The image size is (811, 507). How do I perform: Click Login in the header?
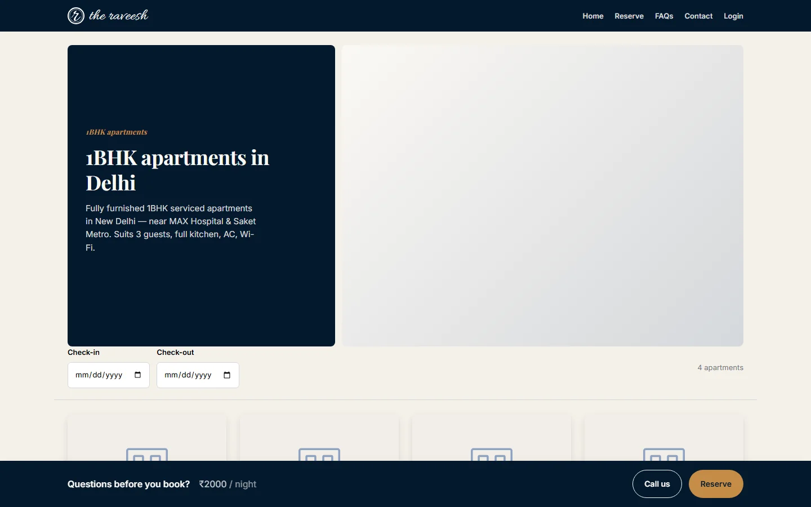[733, 16]
